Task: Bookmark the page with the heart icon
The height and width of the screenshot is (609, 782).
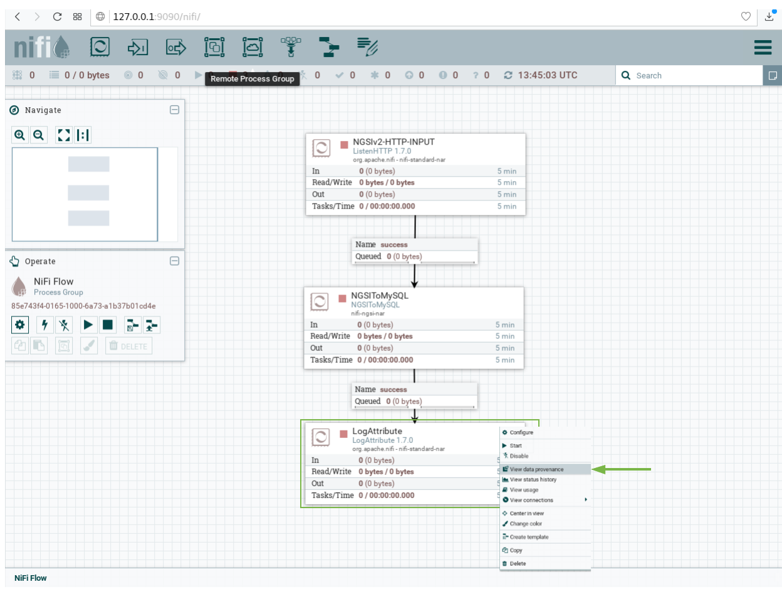Action: point(746,16)
